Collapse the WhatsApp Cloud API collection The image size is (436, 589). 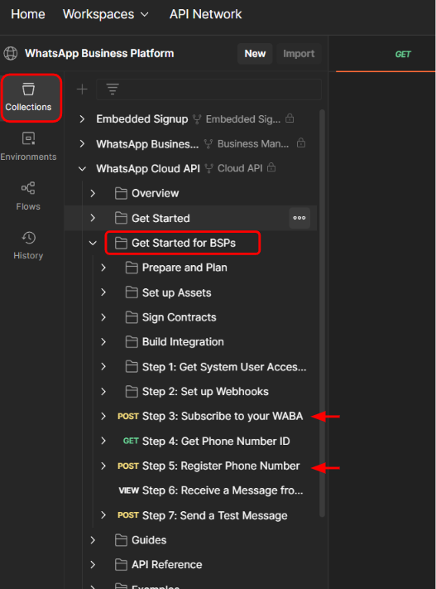(82, 169)
